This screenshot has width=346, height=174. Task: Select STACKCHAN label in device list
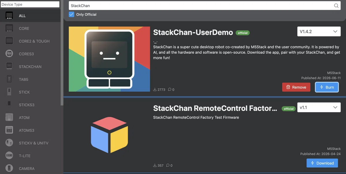click(x=30, y=66)
